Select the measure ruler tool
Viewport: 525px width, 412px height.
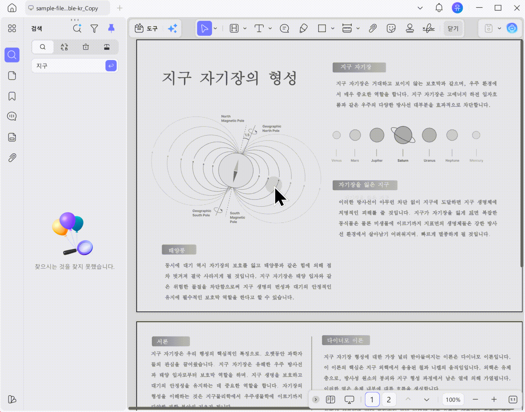(347, 28)
